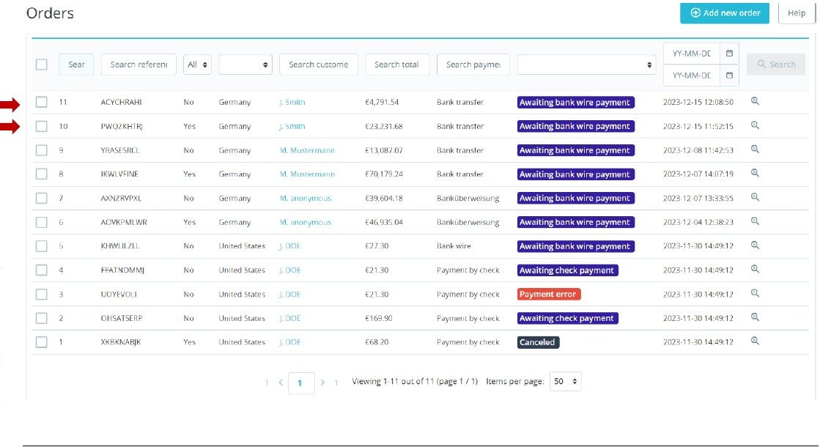Click view magnifier for order 6

[755, 221]
